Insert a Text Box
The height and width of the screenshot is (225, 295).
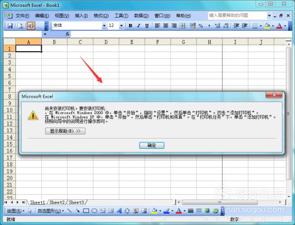point(103,211)
